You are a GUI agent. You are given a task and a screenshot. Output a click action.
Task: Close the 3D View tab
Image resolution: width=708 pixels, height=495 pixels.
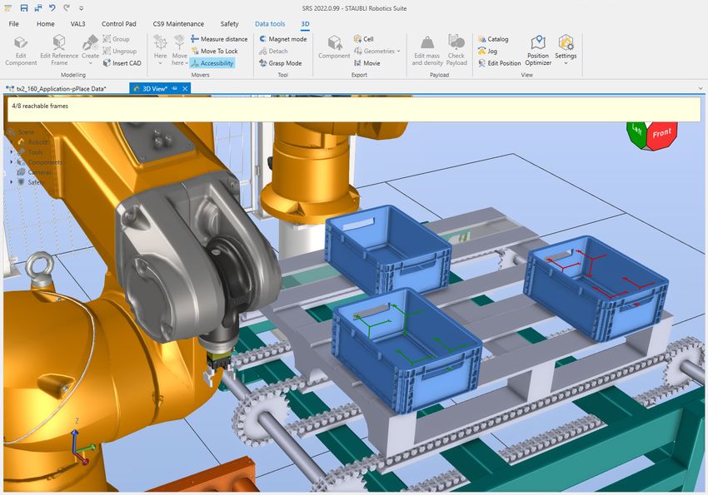tap(185, 89)
